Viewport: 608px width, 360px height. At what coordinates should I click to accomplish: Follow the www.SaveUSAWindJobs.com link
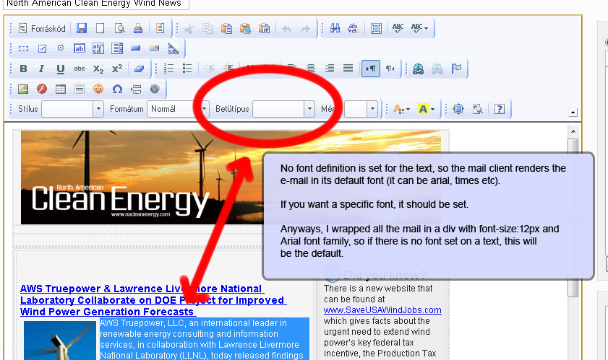(382, 310)
